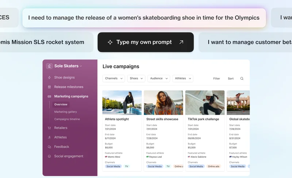
Task: Click the Athletes runner icon
Action: tap(49, 138)
